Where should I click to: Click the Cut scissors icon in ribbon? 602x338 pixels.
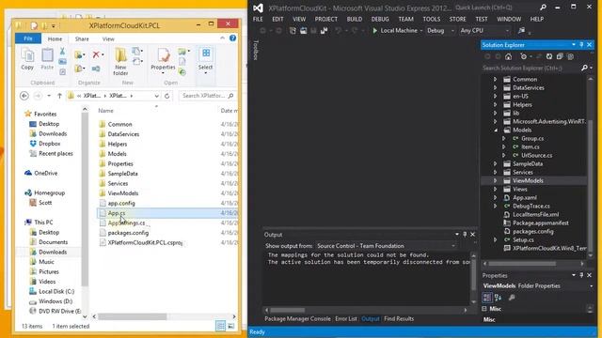pos(62,51)
